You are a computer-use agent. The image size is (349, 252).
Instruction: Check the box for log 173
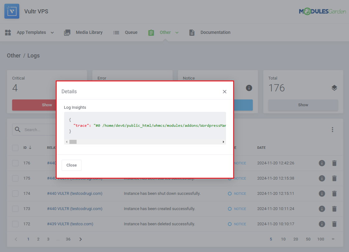[15, 209]
